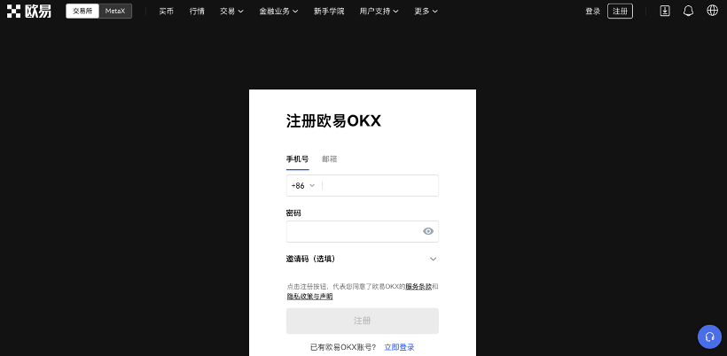The width and height of the screenshot is (727, 356).
Task: Click the OKX 欧易 logo
Action: point(28,12)
